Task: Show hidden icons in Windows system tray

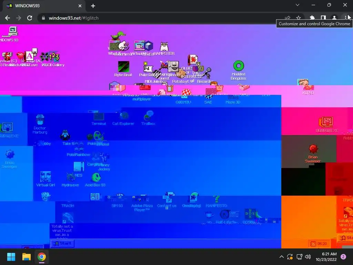Action: click(x=281, y=257)
